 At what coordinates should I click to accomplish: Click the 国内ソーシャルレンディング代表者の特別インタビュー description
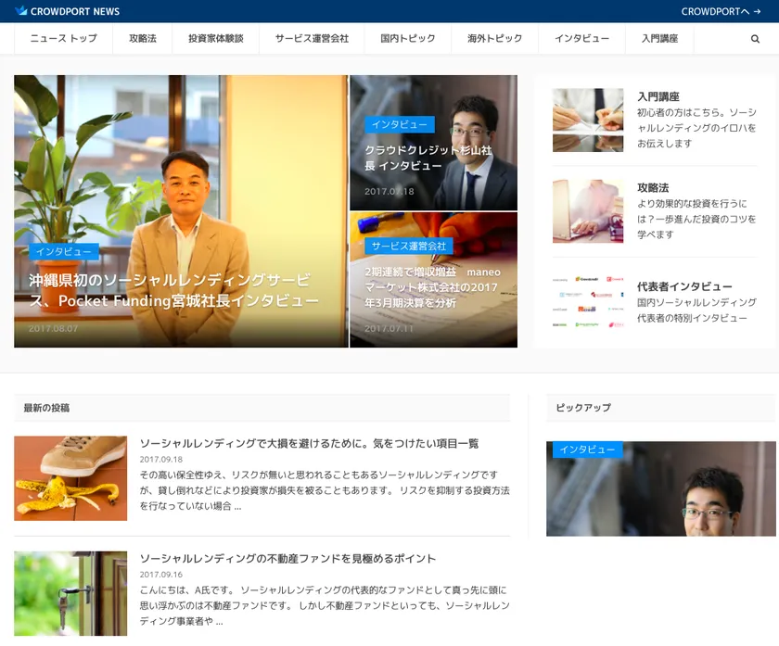coord(696,310)
